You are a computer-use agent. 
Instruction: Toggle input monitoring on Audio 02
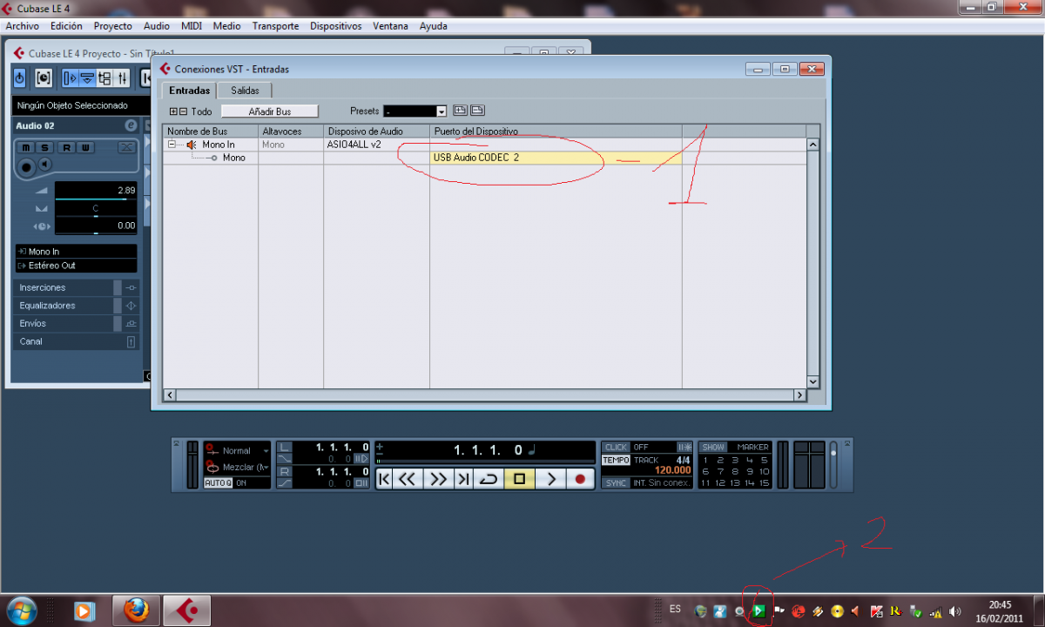[44, 165]
